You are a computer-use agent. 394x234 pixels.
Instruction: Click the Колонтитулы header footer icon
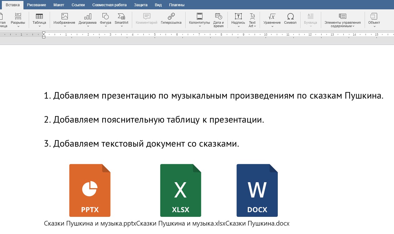(200, 16)
